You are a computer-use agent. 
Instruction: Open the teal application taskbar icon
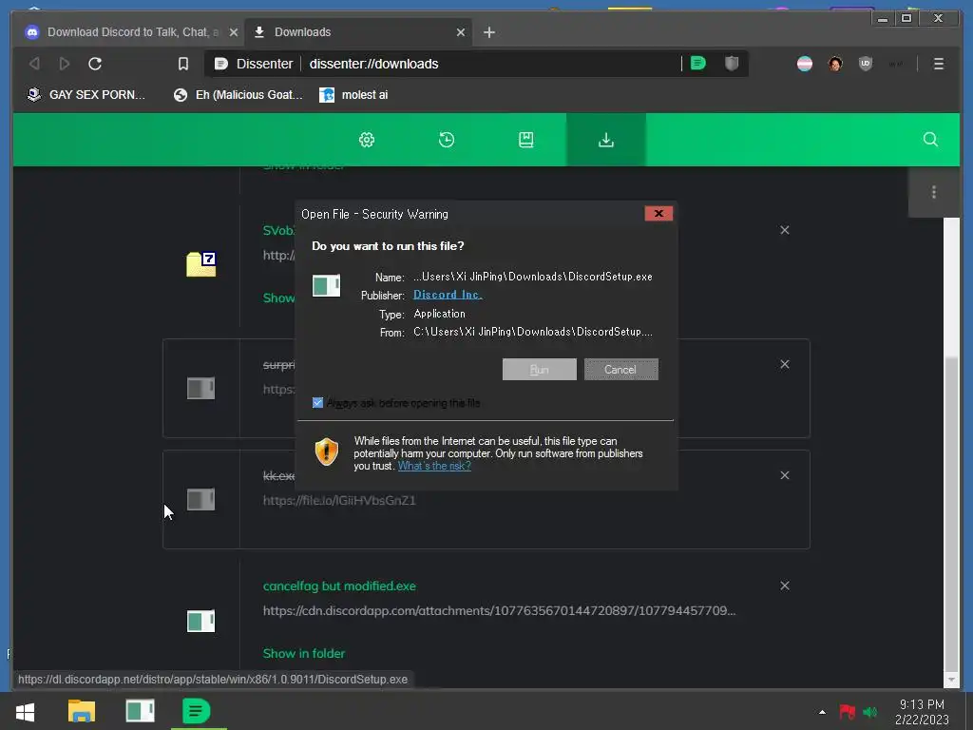pos(141,711)
